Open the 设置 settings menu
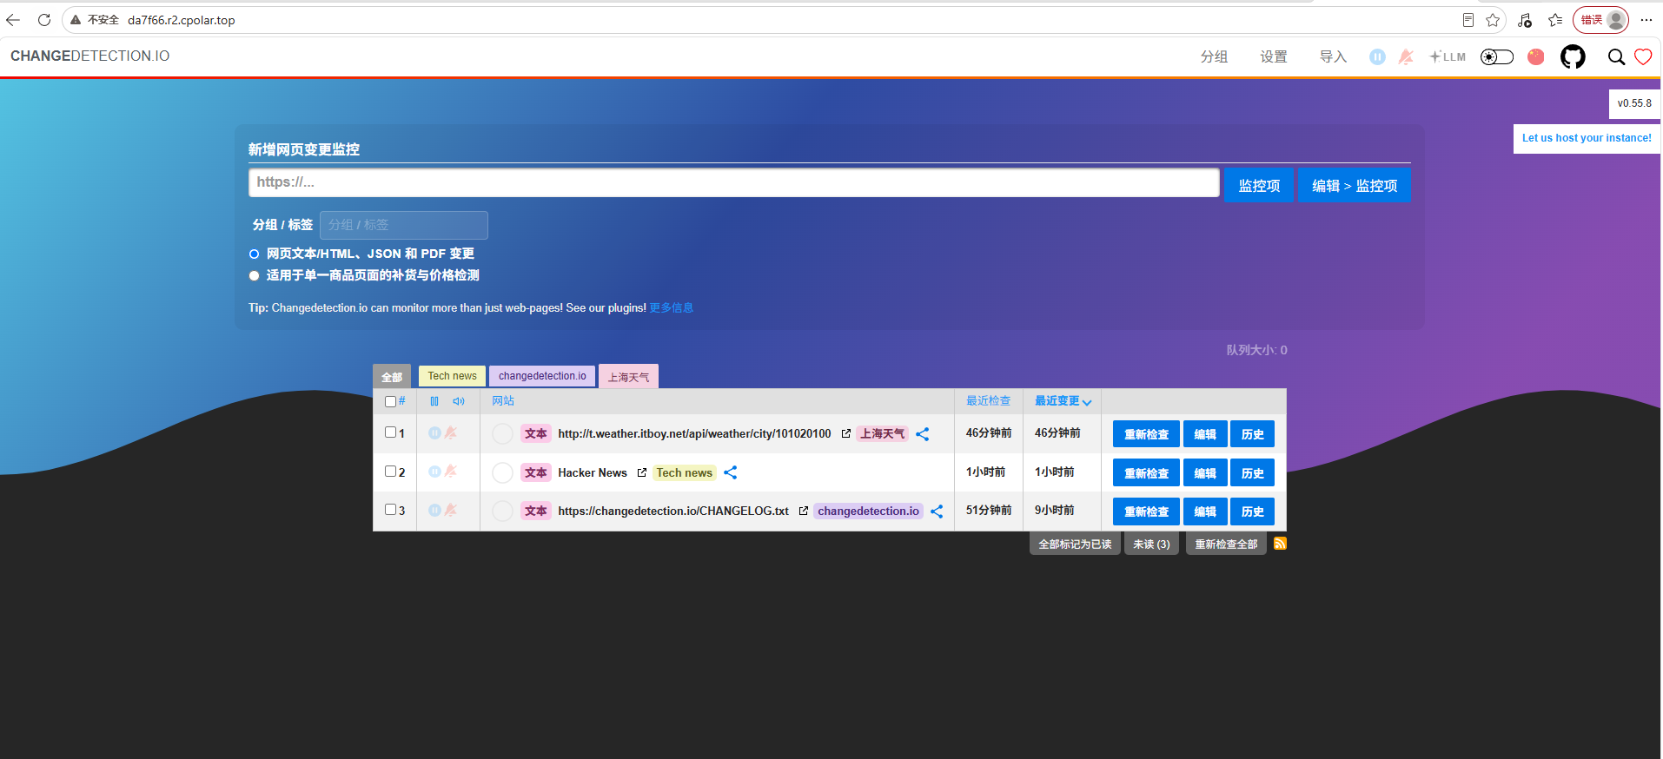 coord(1274,56)
